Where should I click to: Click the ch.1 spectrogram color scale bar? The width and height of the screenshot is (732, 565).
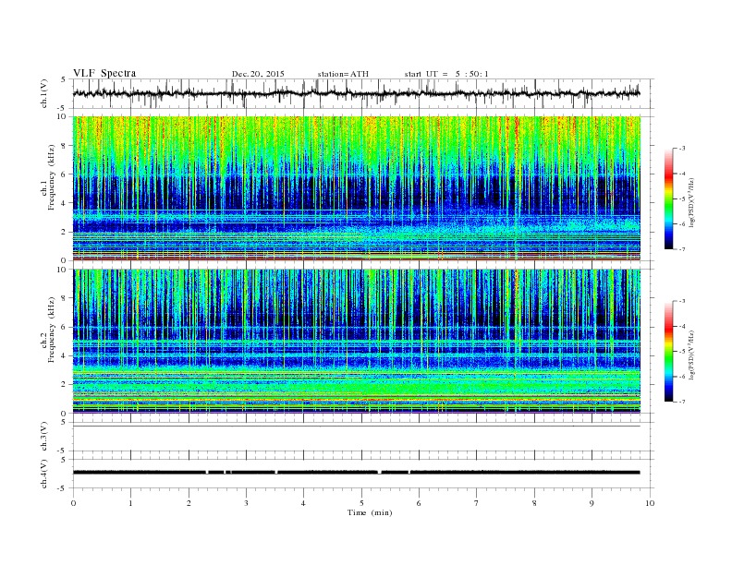tap(669, 198)
